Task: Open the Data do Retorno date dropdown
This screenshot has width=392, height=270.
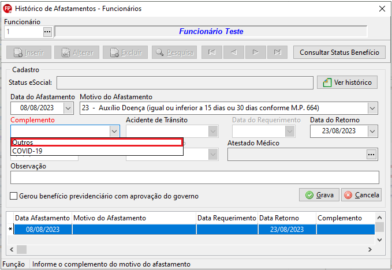Action: 372,131
